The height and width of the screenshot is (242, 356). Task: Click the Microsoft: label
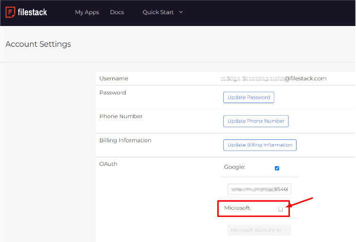click(237, 208)
